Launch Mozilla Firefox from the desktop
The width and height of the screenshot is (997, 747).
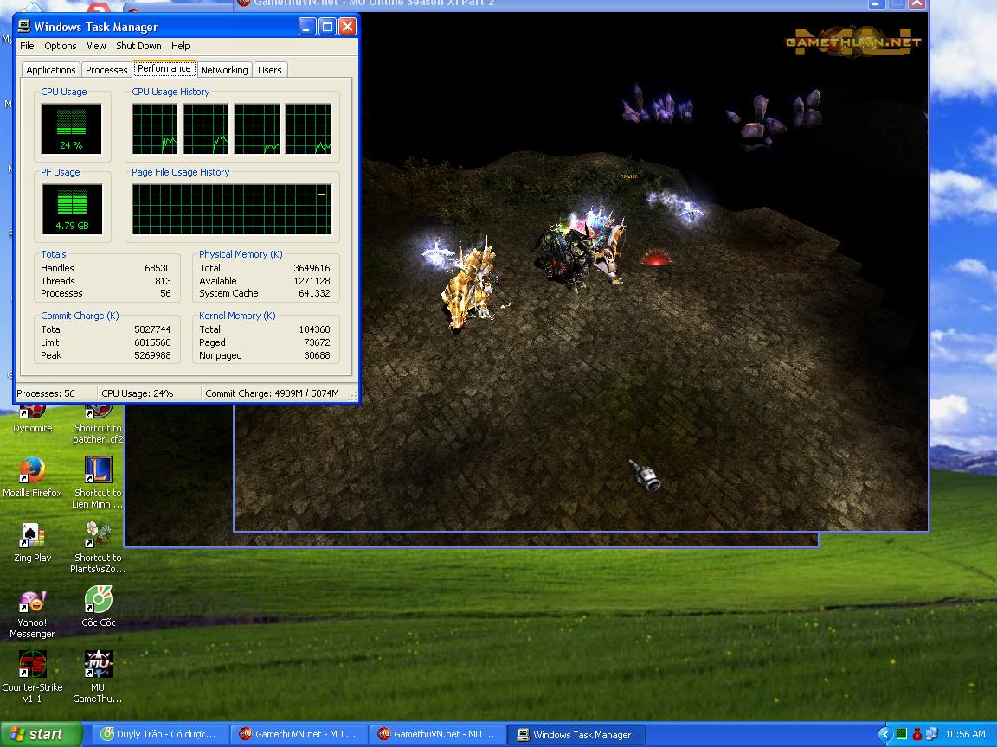point(32,476)
